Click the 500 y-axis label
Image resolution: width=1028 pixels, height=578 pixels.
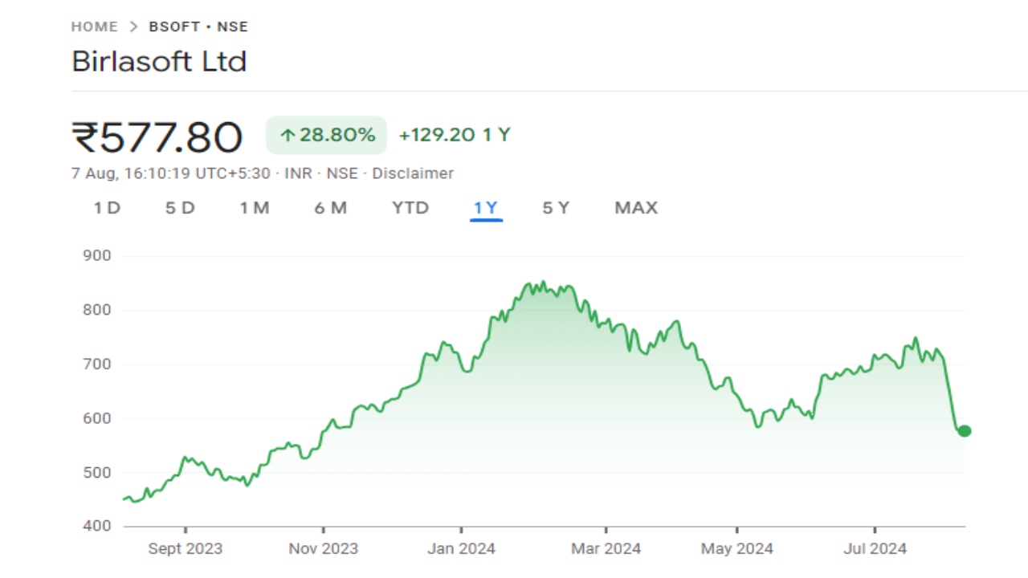pos(97,473)
